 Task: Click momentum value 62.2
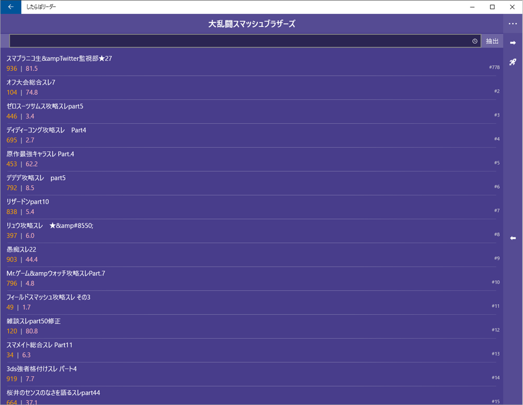click(32, 164)
